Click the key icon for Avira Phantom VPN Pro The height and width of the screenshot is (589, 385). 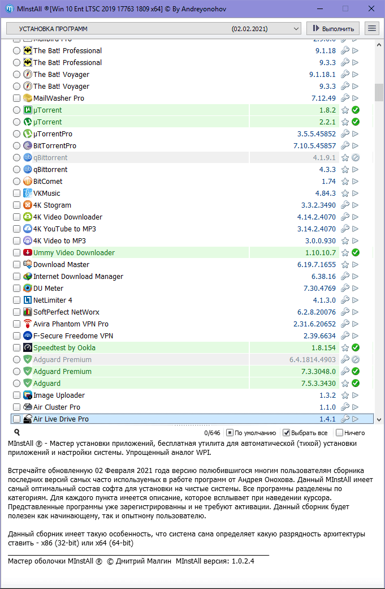point(345,324)
